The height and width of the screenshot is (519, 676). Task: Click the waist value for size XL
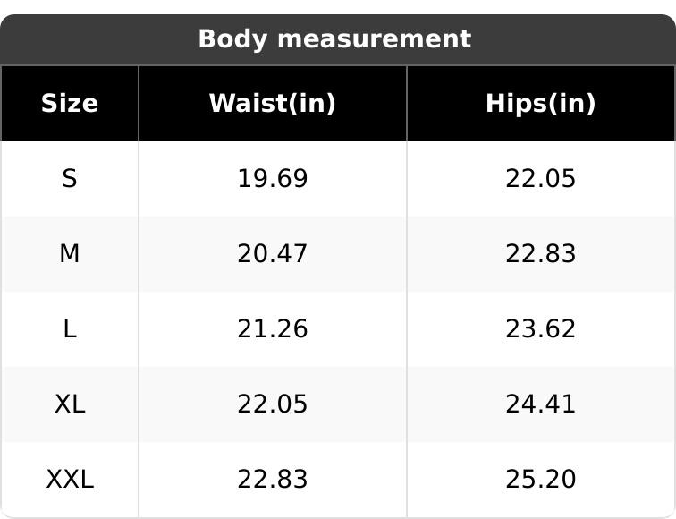(x=272, y=404)
